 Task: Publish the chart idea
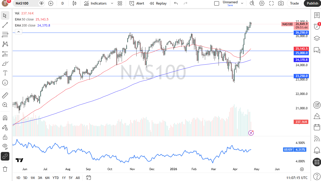tap(312, 3)
